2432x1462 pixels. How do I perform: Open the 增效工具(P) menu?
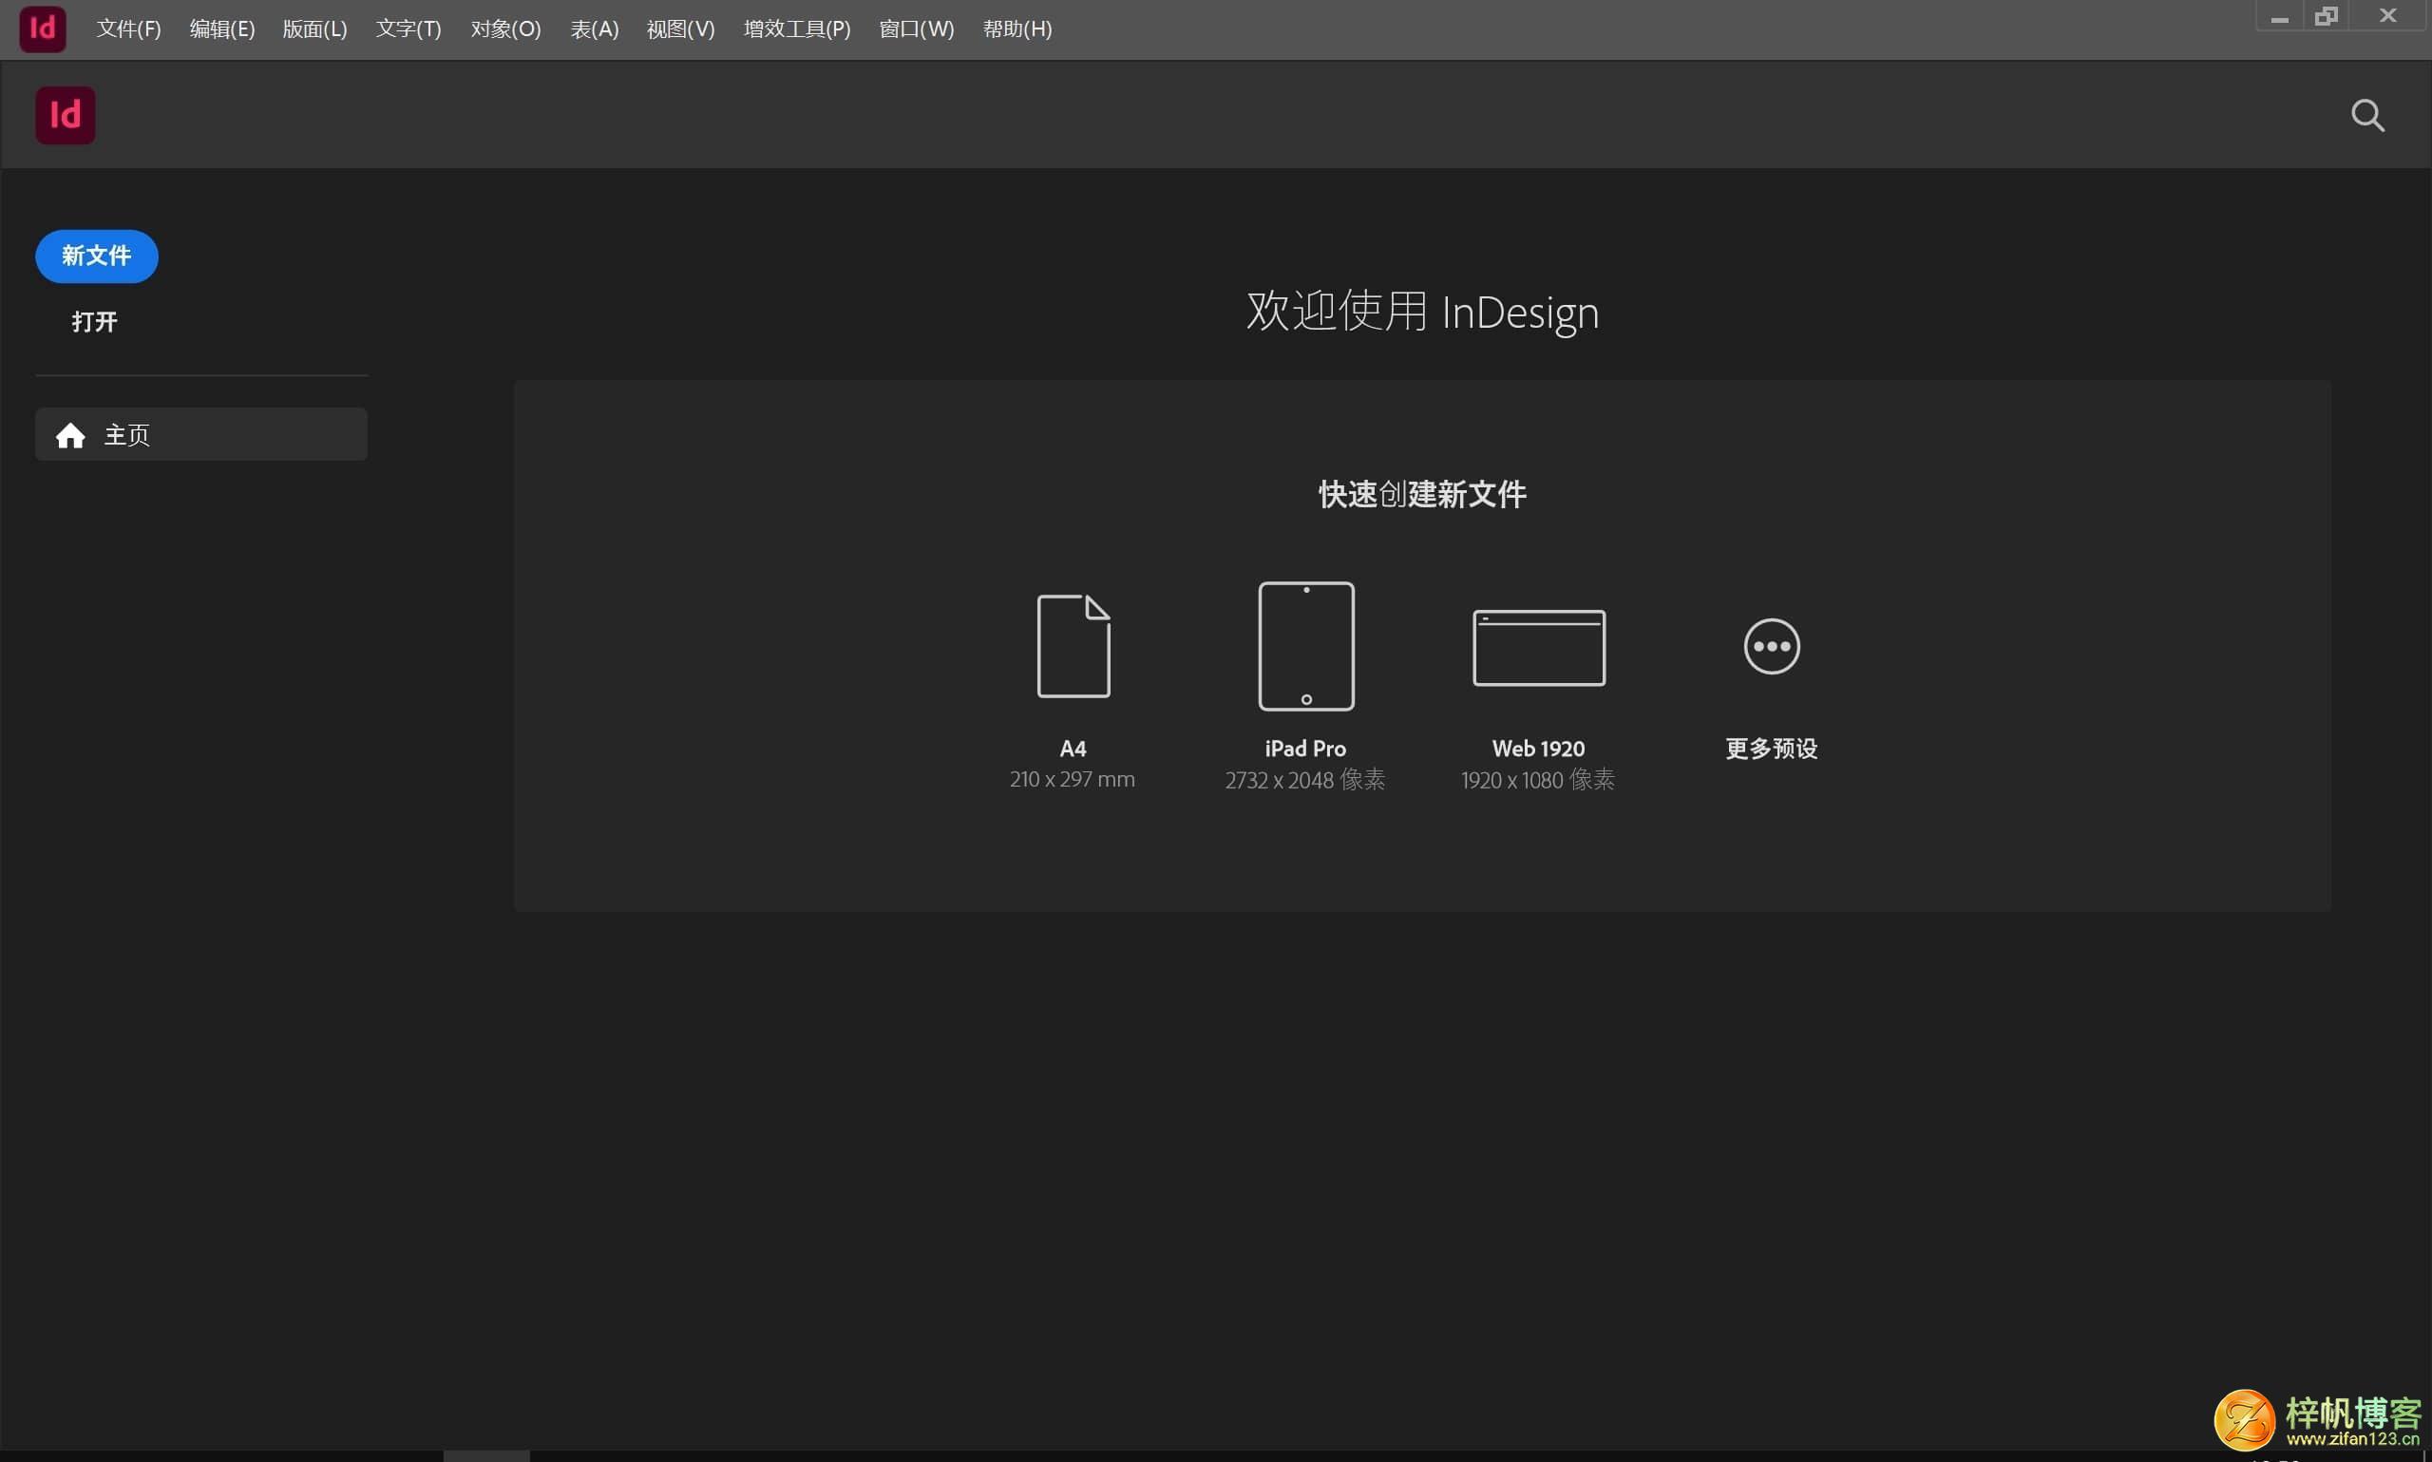pyautogui.click(x=796, y=28)
